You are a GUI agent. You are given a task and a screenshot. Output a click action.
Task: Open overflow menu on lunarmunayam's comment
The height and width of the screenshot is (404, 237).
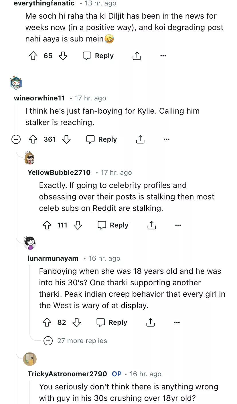[177, 322]
